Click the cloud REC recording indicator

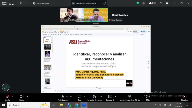[153, 3]
